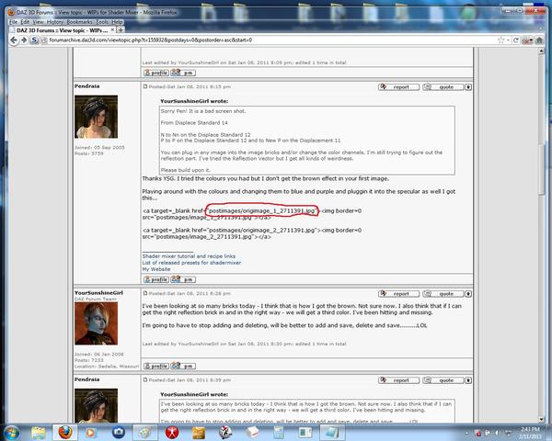Screen dimensions: 552x441
Task: Switch to Firefox on the taskbar
Action: [x=64, y=433]
